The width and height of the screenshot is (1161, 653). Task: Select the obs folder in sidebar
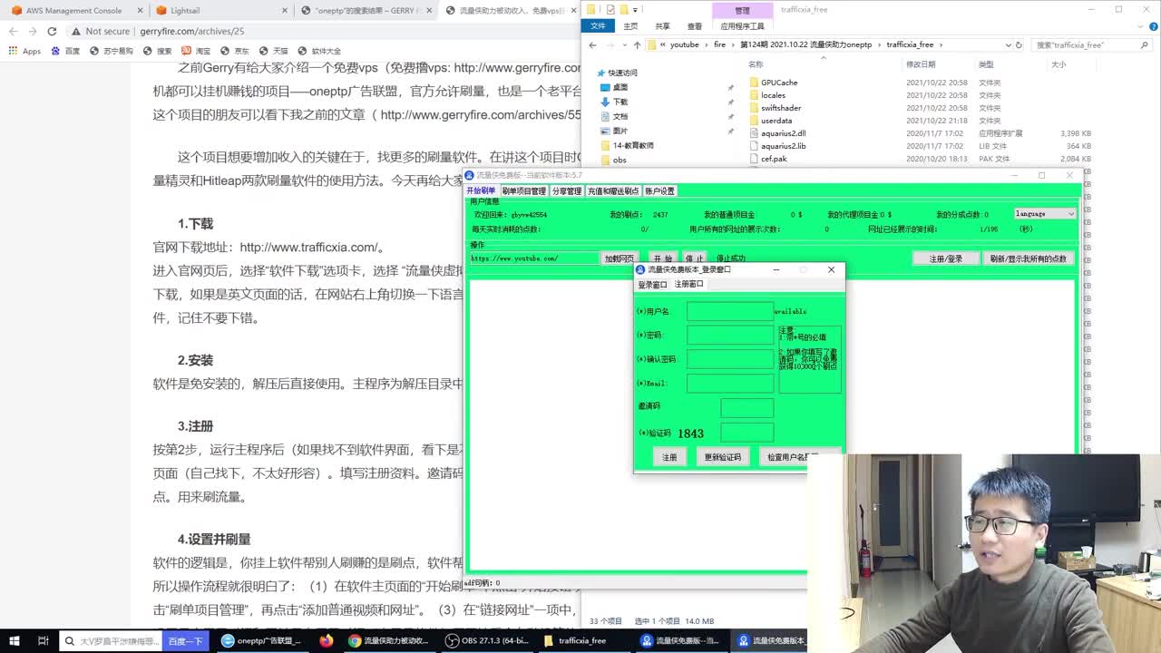coord(620,160)
